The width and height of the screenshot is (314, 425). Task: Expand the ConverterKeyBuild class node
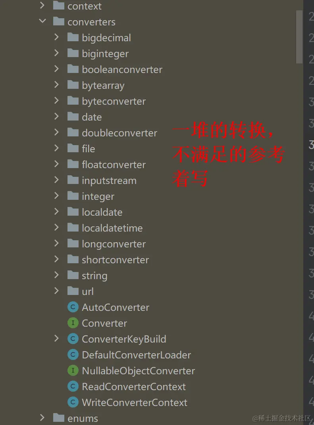(x=56, y=338)
